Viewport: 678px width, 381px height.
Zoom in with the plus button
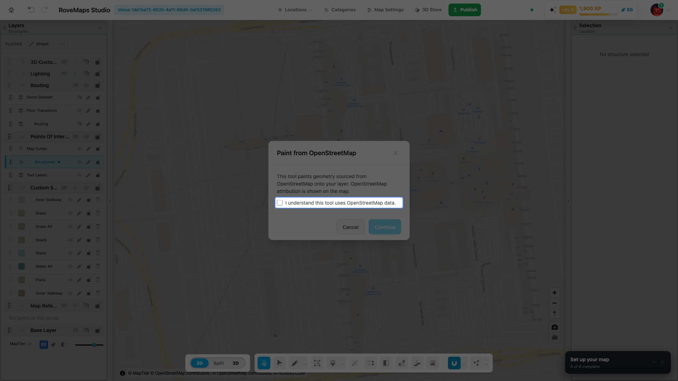pos(554,293)
